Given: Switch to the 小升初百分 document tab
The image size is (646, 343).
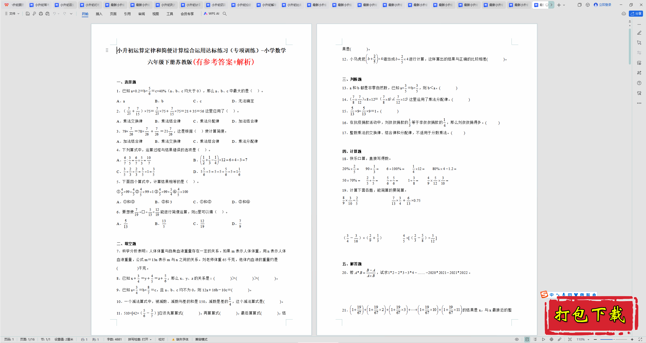Looking at the screenshot, I should coord(65,5).
